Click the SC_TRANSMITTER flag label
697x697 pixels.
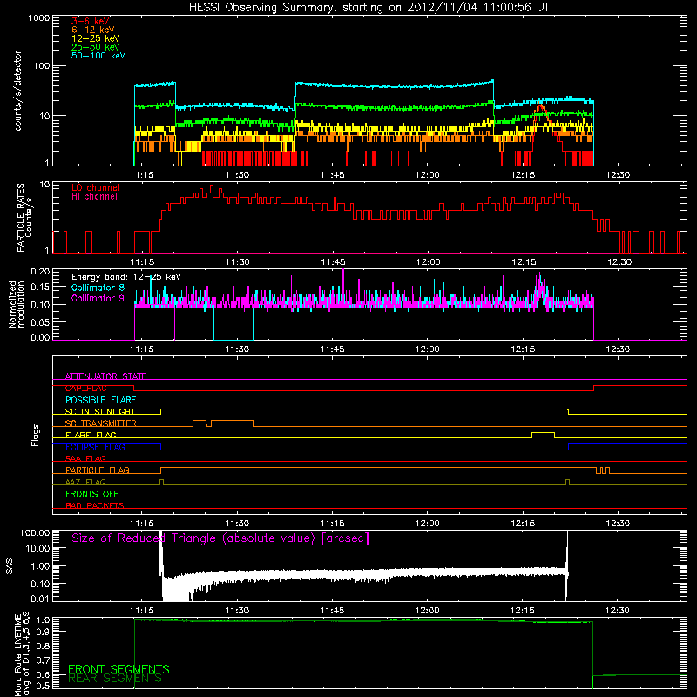click(x=101, y=423)
